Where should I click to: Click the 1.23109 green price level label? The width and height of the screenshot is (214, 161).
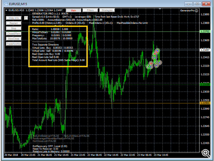[x=205, y=84]
